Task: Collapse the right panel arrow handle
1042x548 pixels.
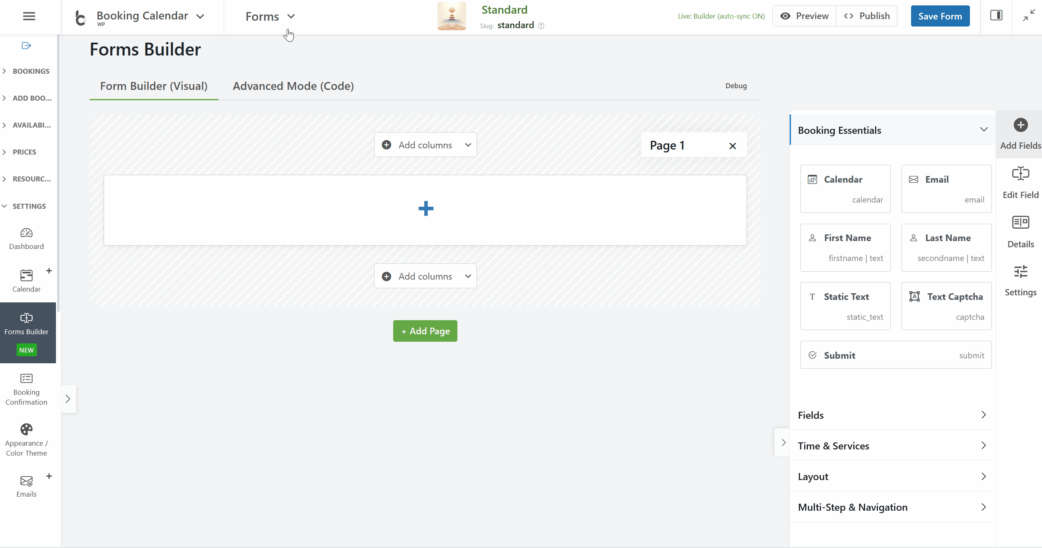Action: (x=783, y=442)
